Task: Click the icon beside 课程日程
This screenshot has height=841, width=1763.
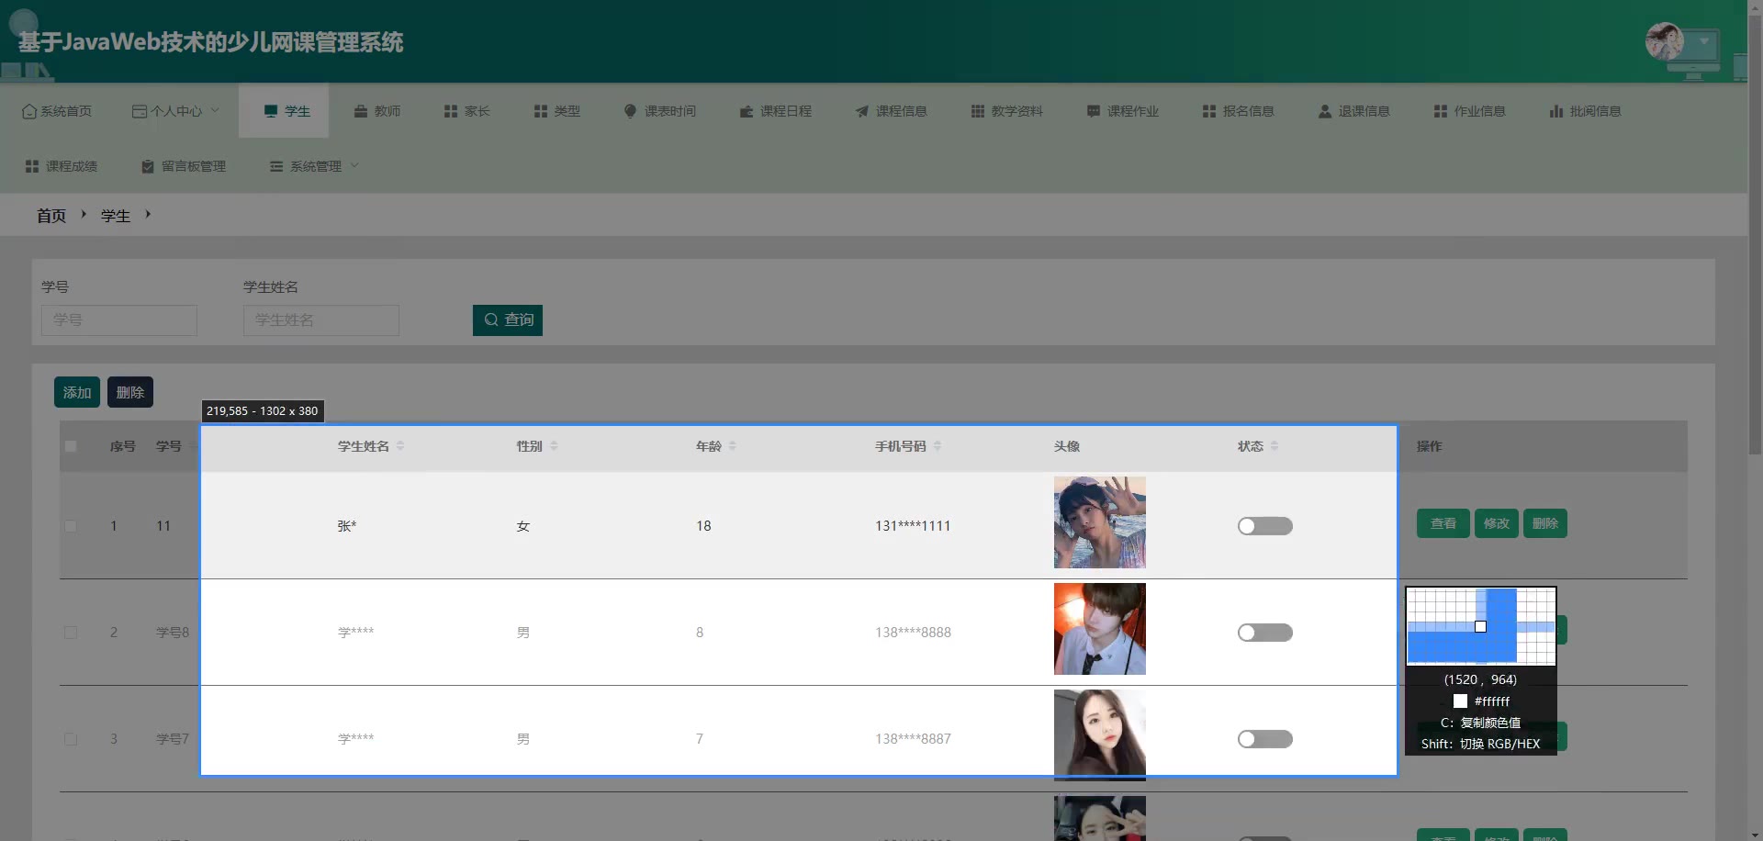Action: point(747,111)
